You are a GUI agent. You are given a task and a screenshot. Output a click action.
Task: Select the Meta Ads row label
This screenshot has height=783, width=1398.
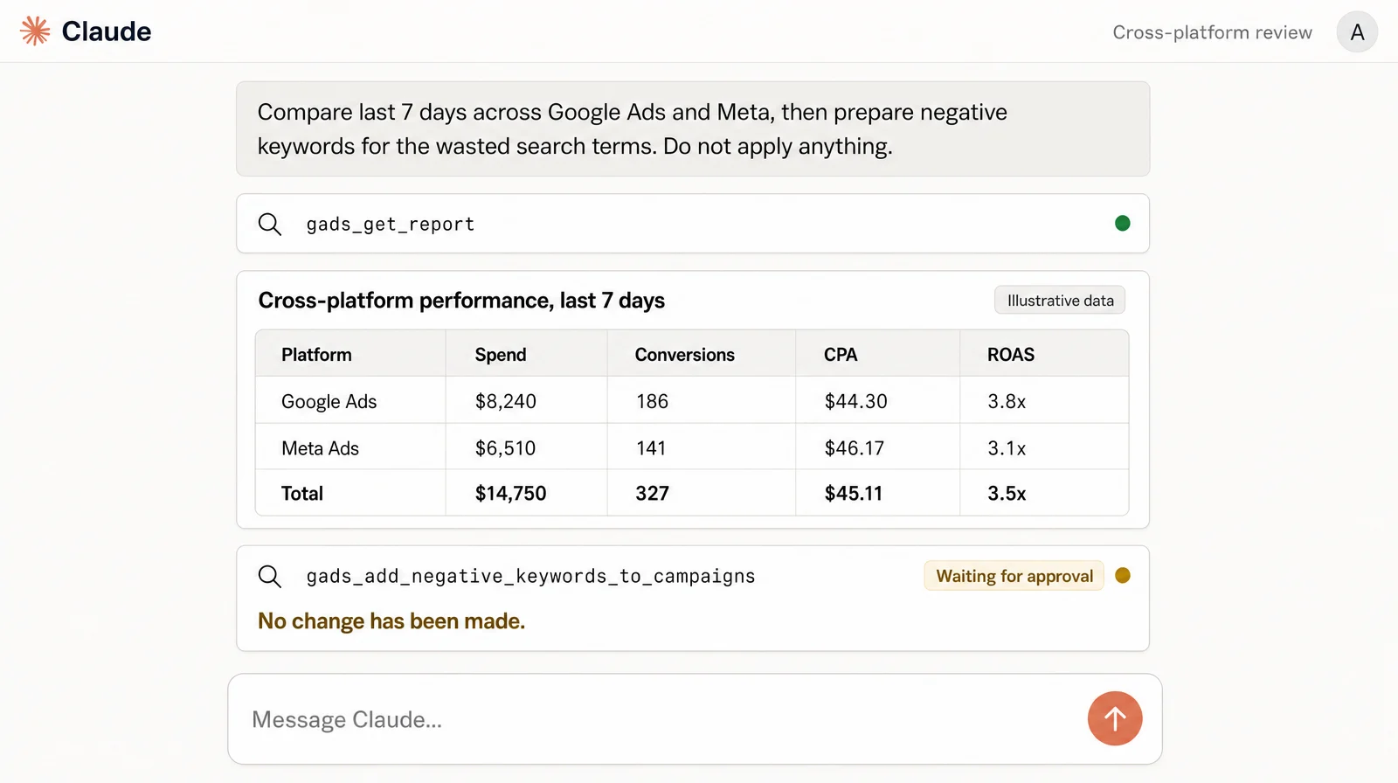click(320, 448)
